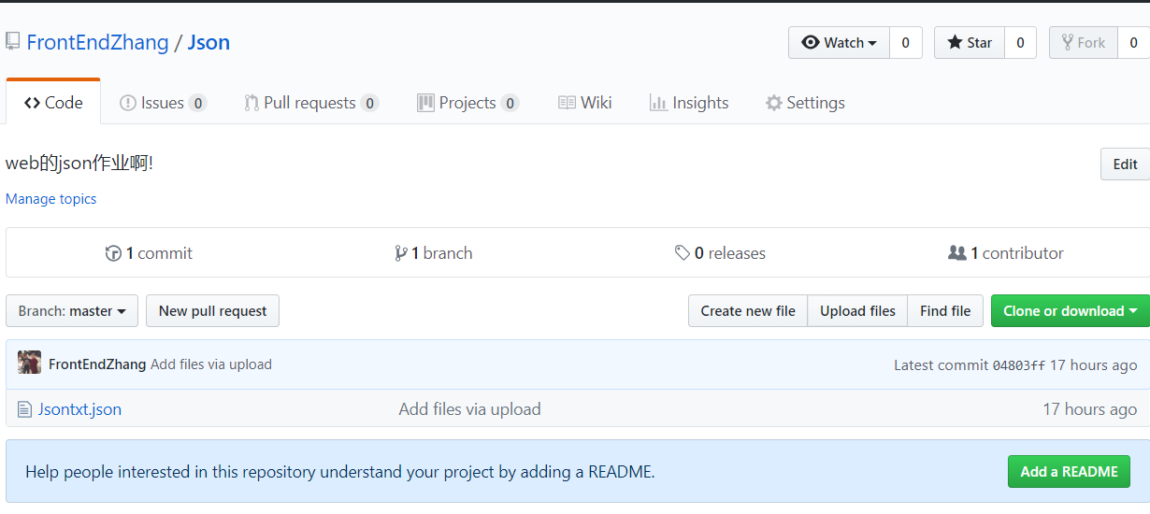Click the Projects board icon
The width and height of the screenshot is (1150, 514).
point(425,103)
